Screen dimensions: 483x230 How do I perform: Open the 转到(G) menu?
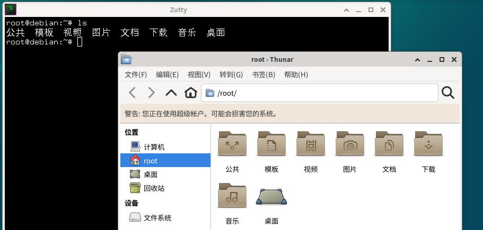231,75
